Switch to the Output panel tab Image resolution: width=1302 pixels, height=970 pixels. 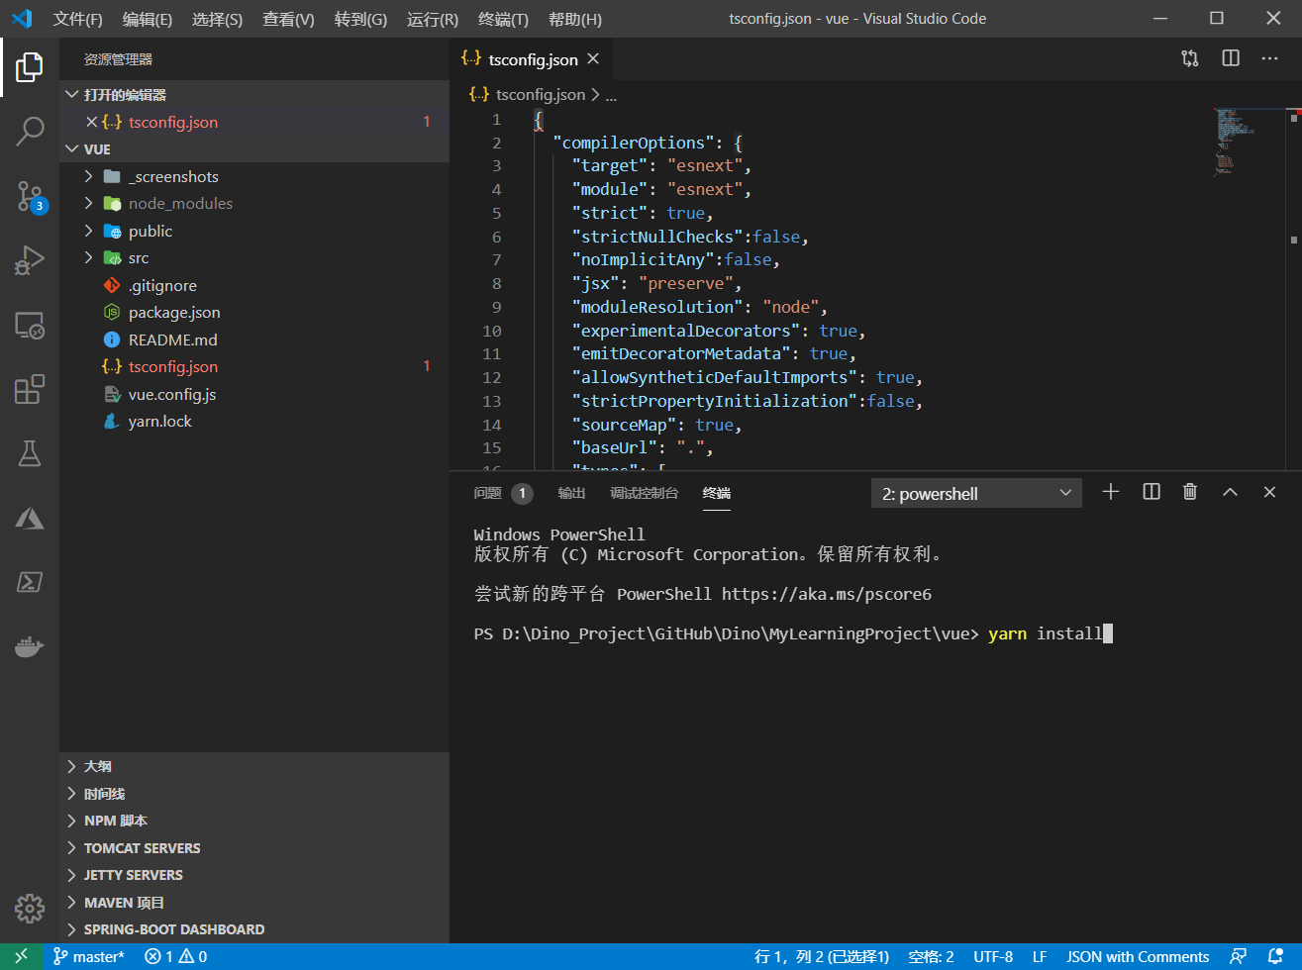pos(571,493)
